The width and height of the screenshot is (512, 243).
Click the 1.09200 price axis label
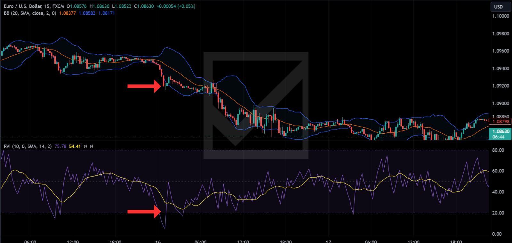[x=500, y=86]
